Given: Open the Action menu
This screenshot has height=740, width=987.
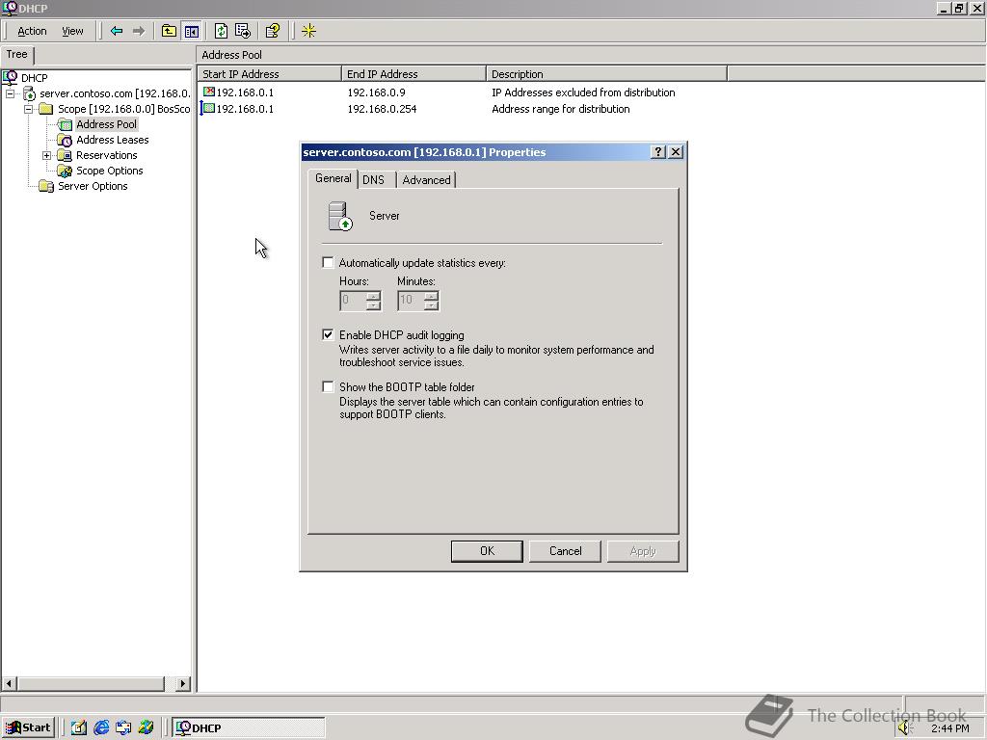Looking at the screenshot, I should click(x=32, y=31).
